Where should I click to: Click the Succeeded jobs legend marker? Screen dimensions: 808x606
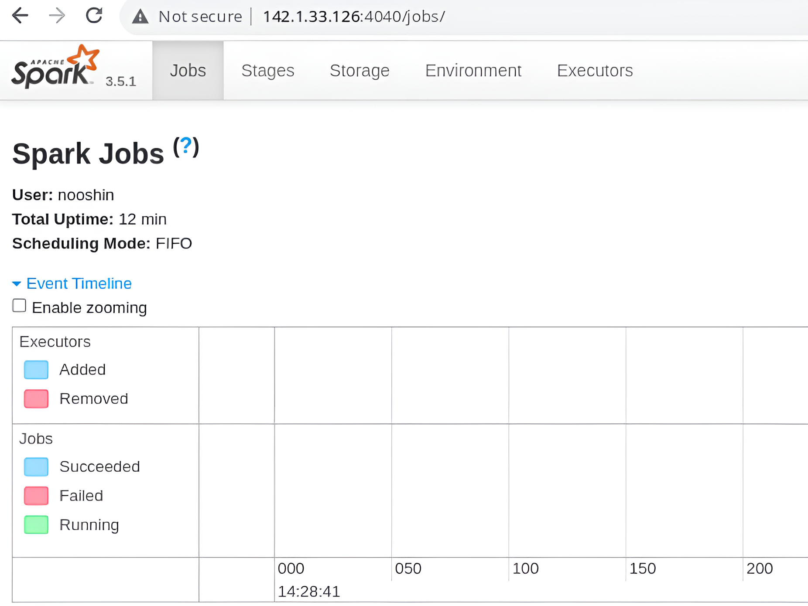36,466
